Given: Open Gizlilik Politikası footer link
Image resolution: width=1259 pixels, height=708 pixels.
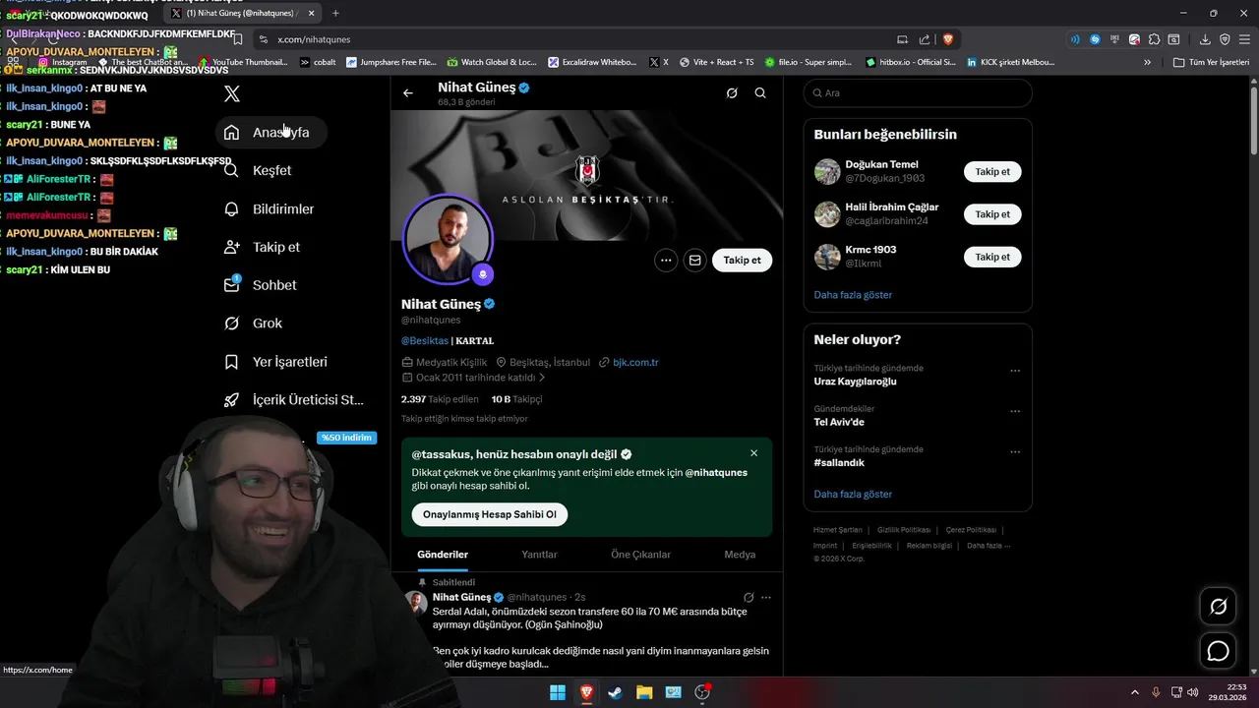Looking at the screenshot, I should (x=903, y=530).
